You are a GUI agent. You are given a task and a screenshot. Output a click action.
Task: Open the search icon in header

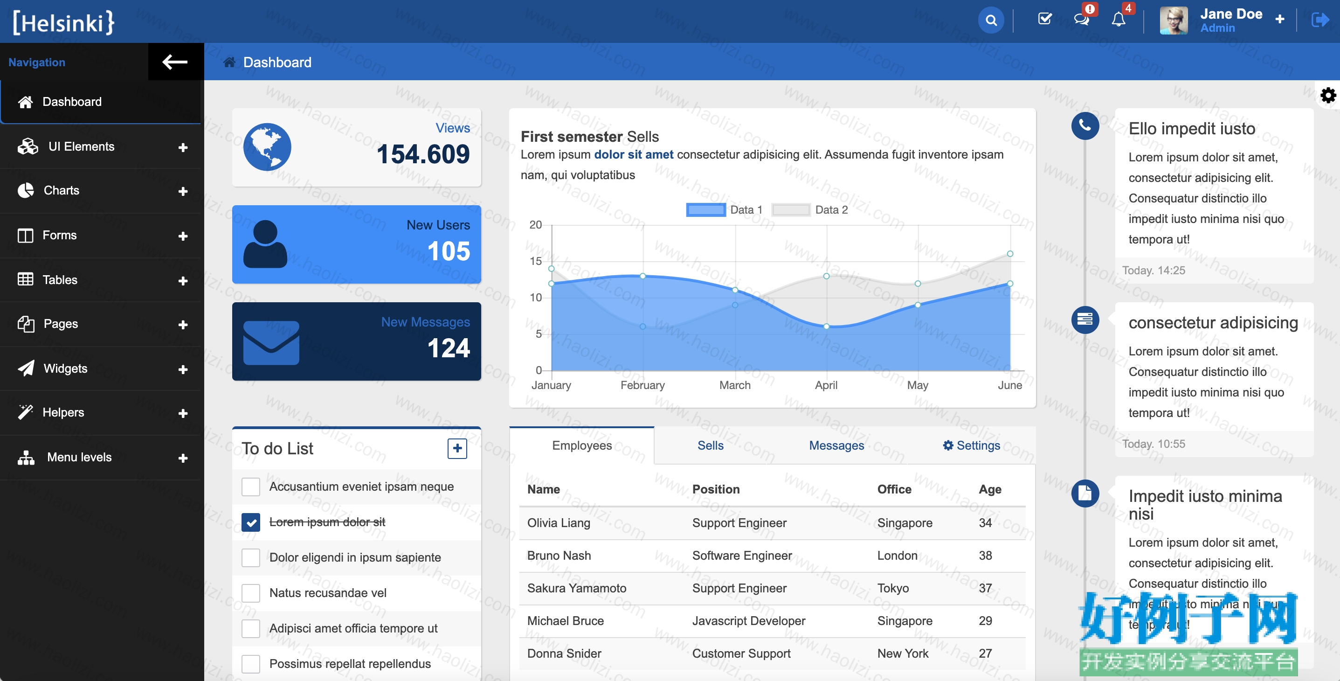(x=991, y=20)
